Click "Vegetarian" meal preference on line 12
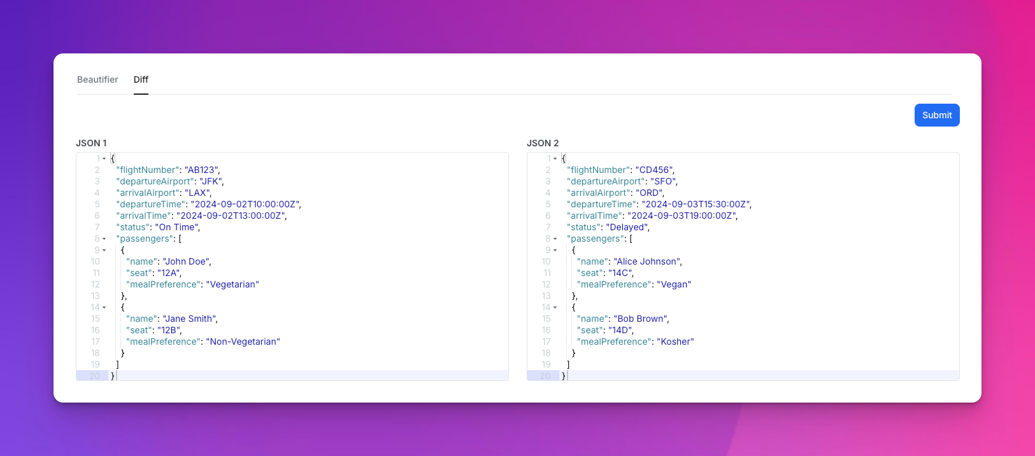Screen dimensions: 1035x456 (232, 284)
